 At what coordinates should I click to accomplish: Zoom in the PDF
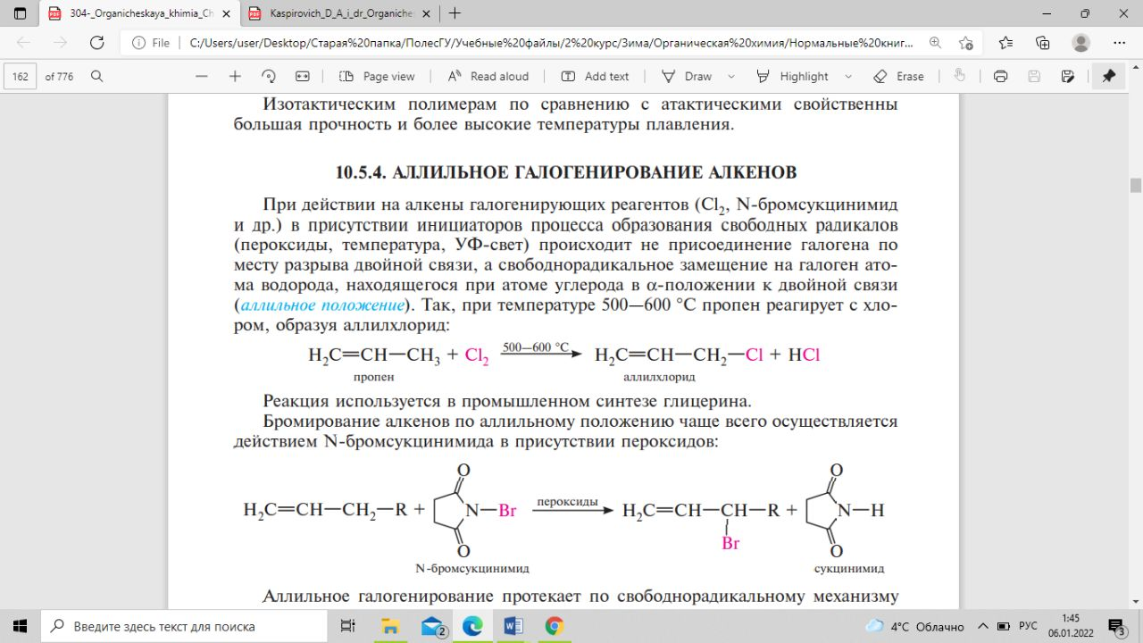pyautogui.click(x=235, y=76)
